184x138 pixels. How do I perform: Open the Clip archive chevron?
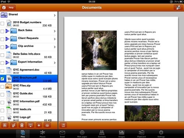tap(55, 47)
